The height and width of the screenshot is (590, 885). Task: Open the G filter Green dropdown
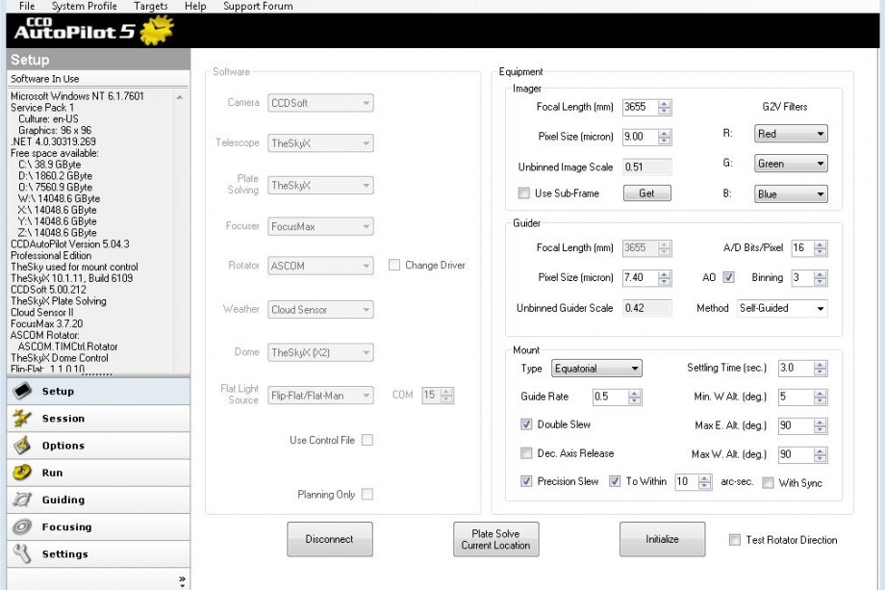pyautogui.click(x=791, y=164)
